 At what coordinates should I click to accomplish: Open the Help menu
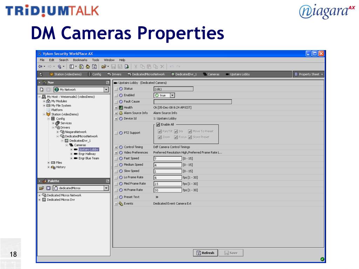coord(122,60)
